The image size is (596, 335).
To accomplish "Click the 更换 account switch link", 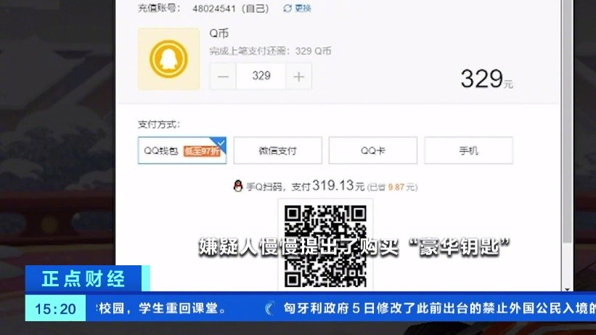I will point(303,9).
